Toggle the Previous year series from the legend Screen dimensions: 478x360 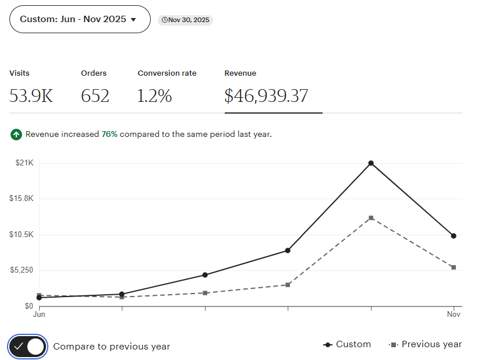[x=431, y=344]
